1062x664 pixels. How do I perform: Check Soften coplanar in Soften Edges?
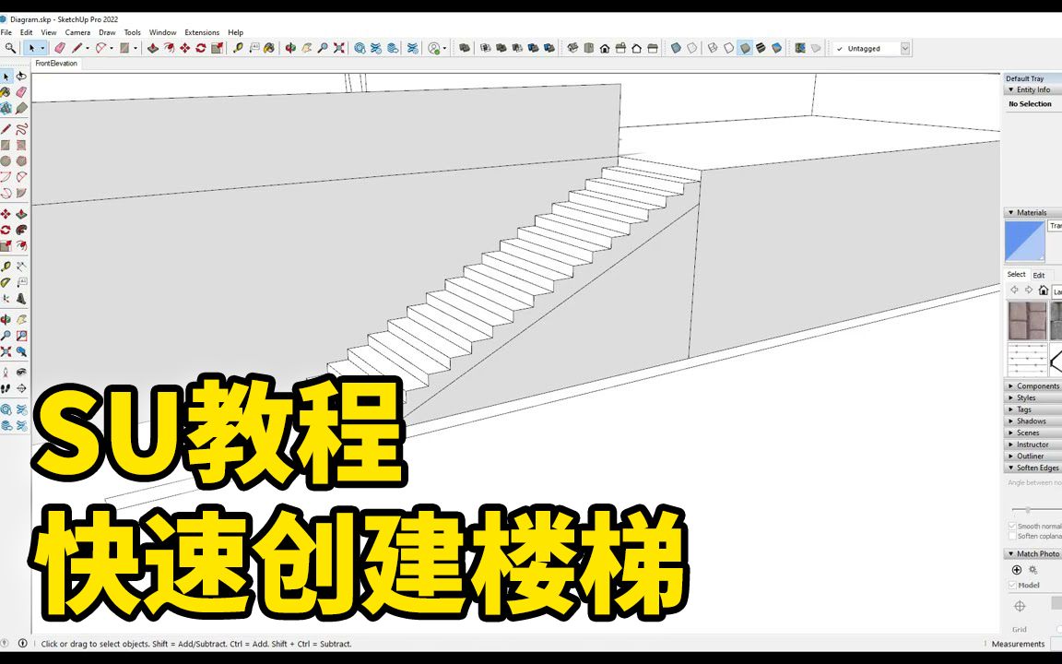(1012, 535)
